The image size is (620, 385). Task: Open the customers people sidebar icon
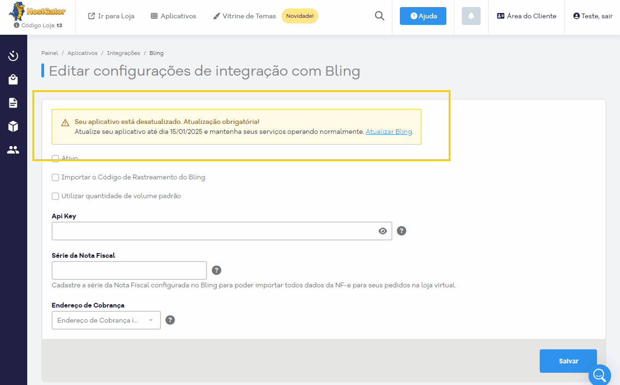[13, 150]
